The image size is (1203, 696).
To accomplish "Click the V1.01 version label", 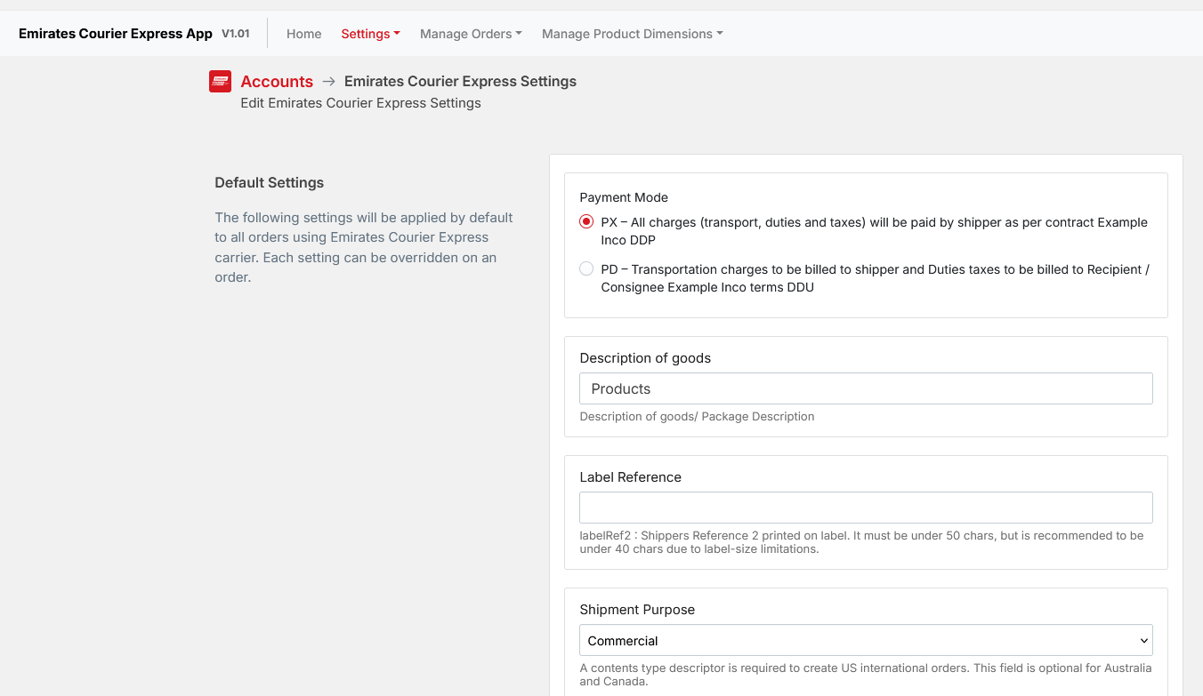I will coord(235,34).
